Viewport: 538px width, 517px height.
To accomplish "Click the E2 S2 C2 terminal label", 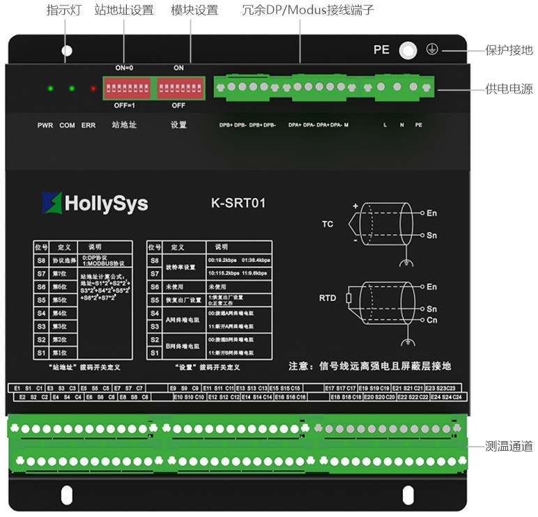I will pos(33,397).
